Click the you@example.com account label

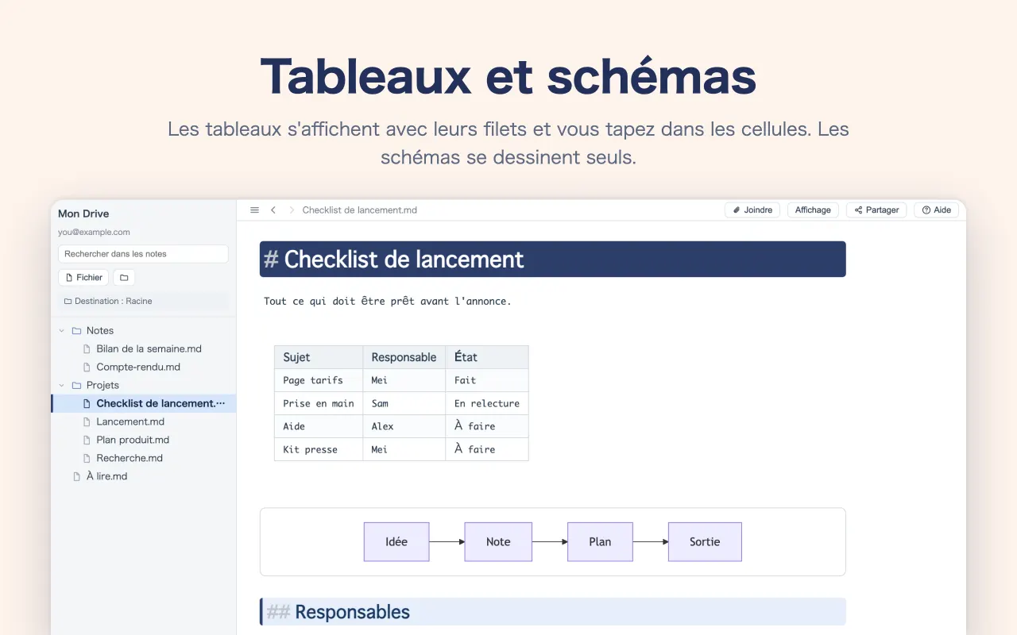94,233
